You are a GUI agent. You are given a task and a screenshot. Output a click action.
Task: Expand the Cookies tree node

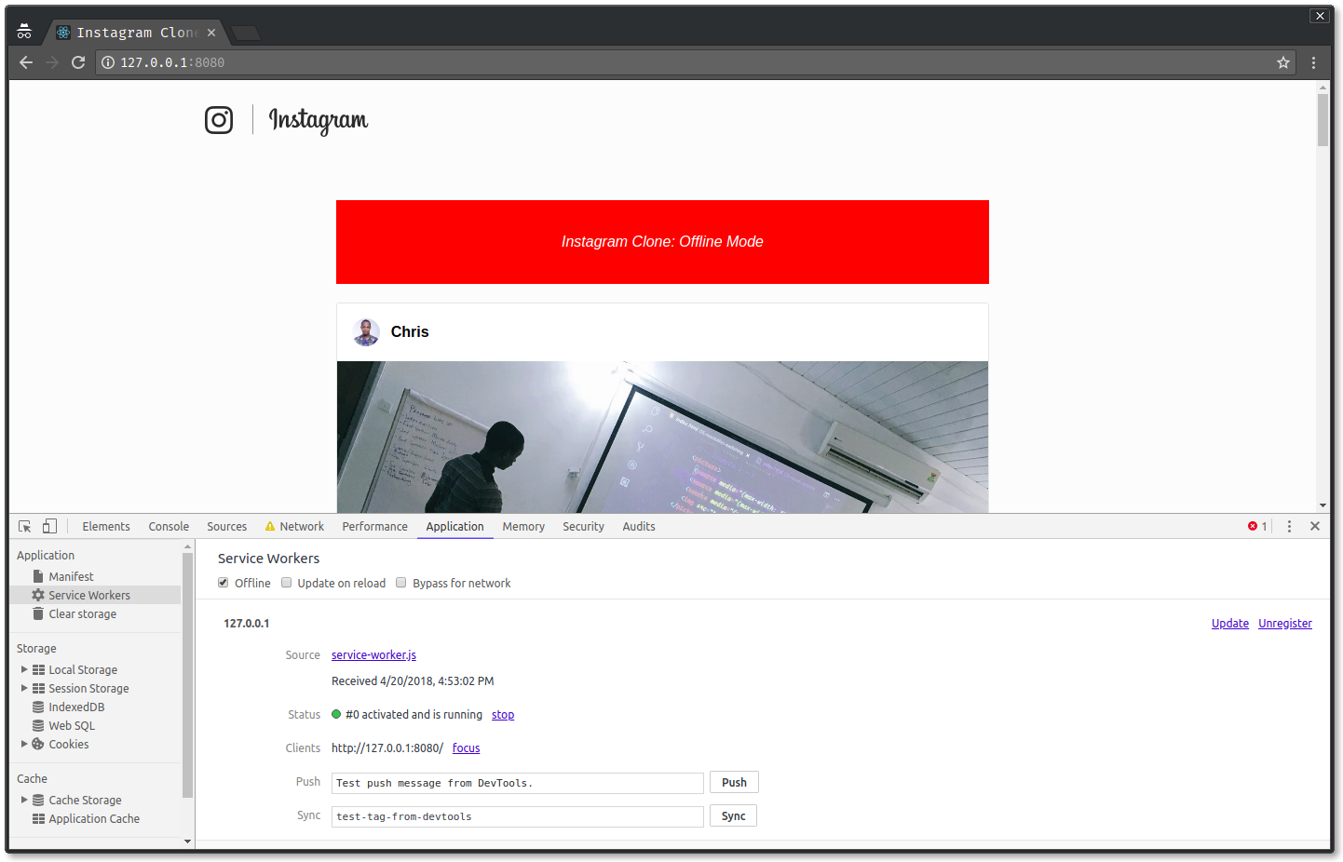(24, 744)
